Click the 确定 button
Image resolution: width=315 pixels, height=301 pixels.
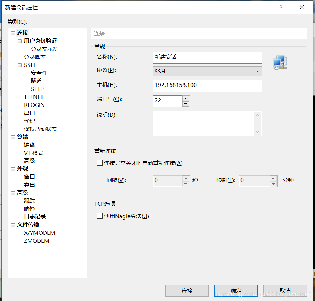tap(236, 290)
